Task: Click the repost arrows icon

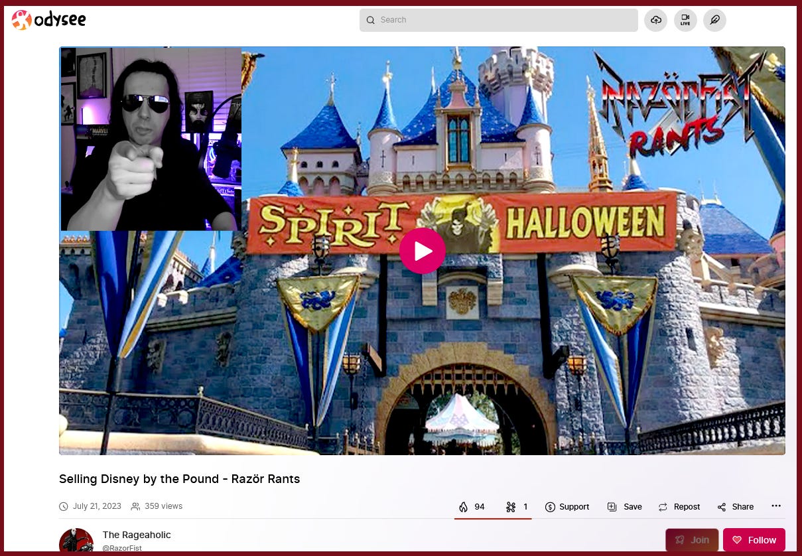Action: coord(663,507)
